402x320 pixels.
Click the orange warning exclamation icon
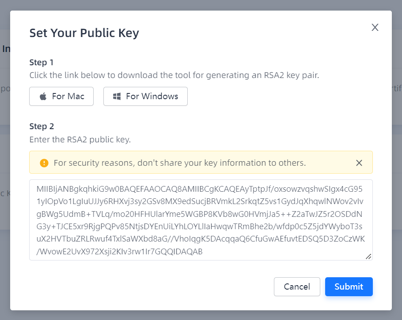pyautogui.click(x=44, y=163)
